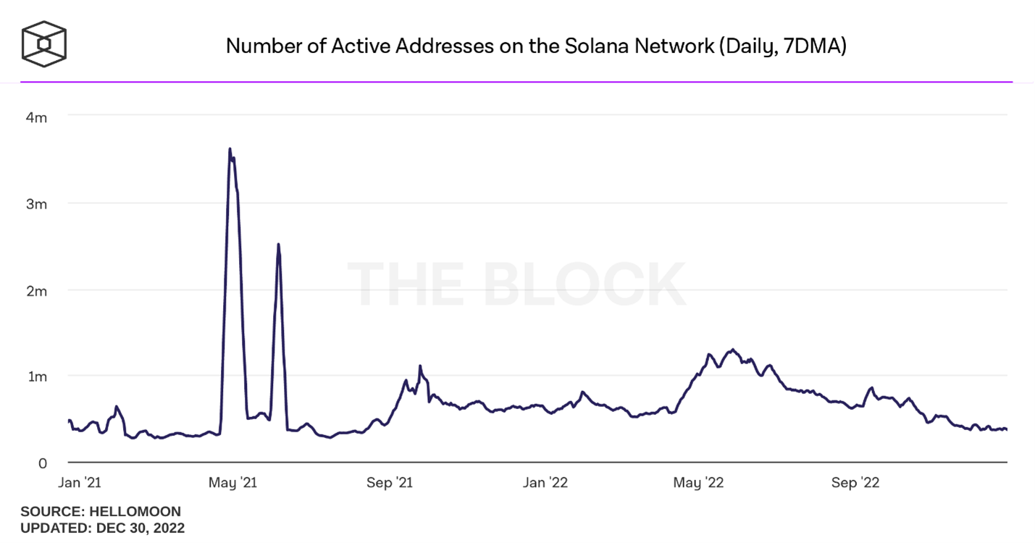This screenshot has width=1035, height=543.
Task: Click the 3m y-axis label
Action: coord(37,204)
